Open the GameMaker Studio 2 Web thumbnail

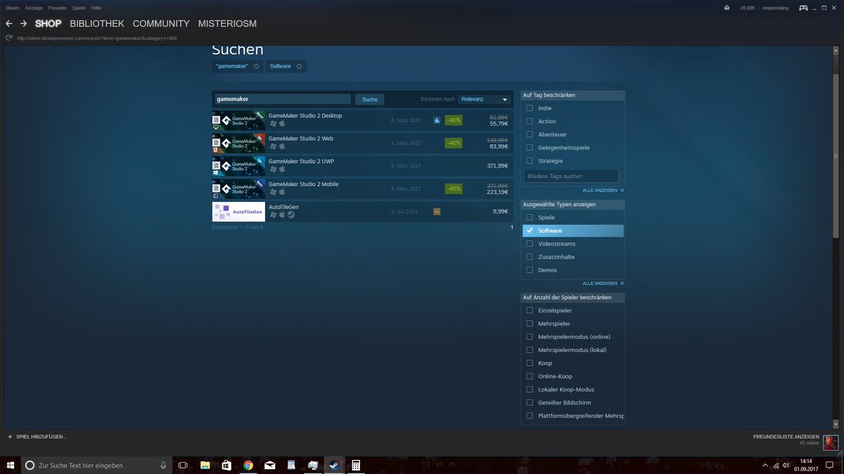pyautogui.click(x=238, y=143)
